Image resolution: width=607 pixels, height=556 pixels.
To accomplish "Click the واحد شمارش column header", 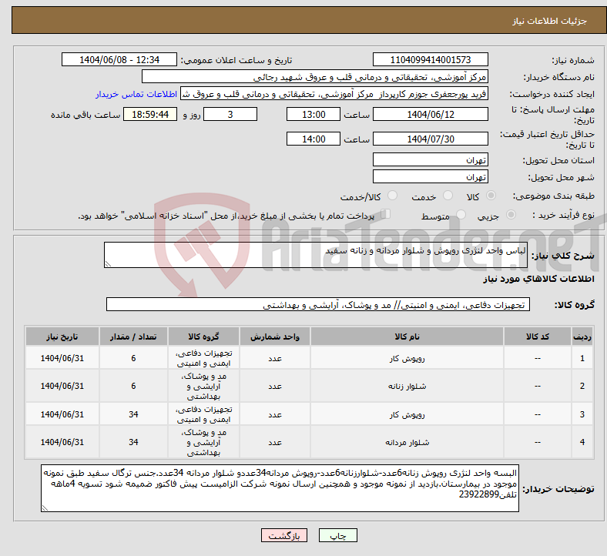I will pos(275,337).
